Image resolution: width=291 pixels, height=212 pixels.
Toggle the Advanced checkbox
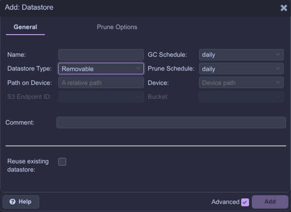pos(245,202)
